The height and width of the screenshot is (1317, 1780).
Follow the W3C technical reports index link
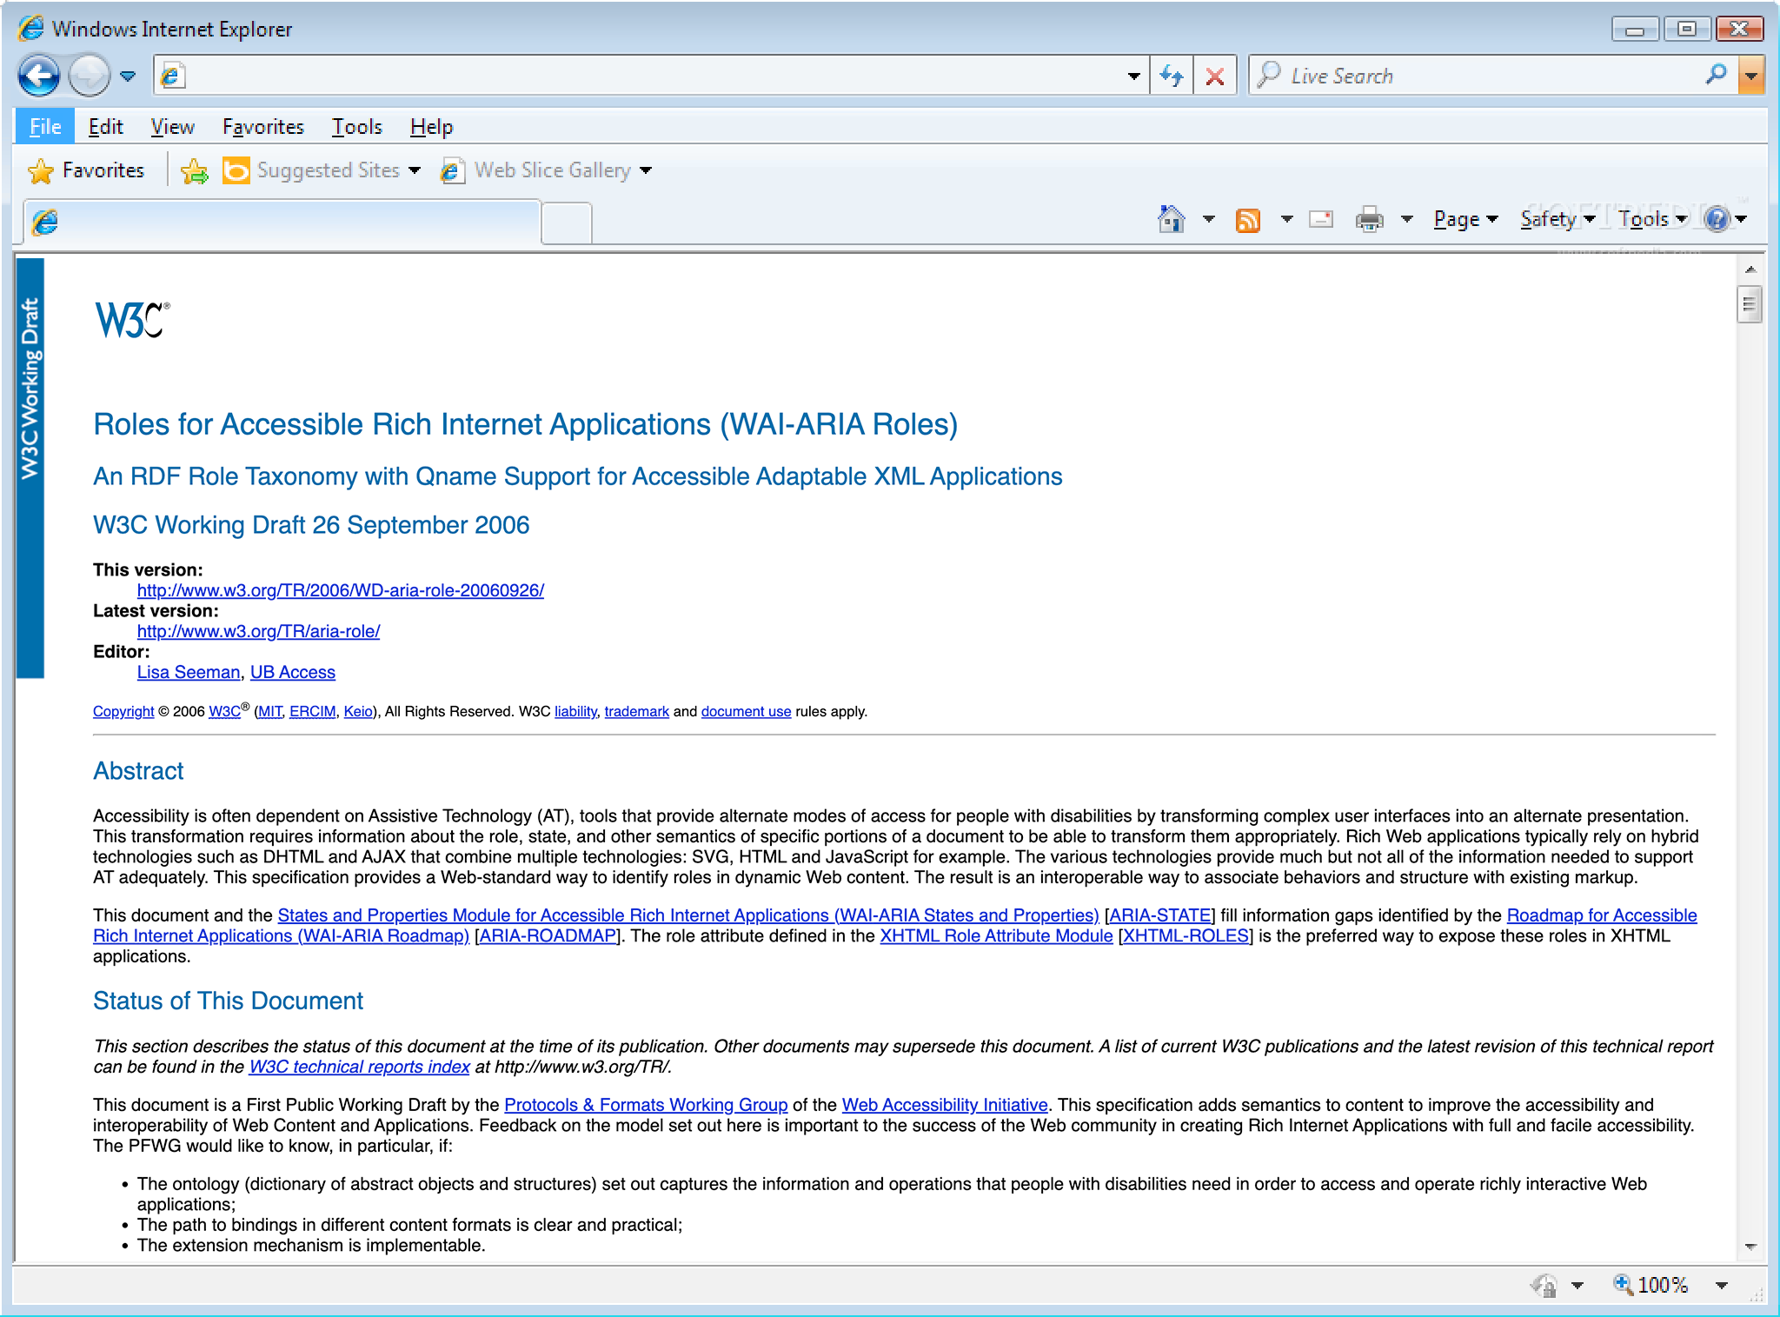(x=358, y=1067)
